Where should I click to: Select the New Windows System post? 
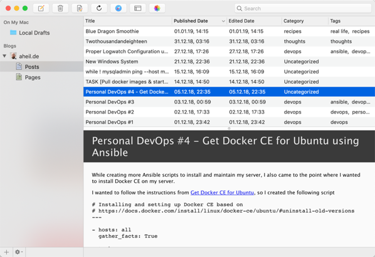[x=229, y=61]
